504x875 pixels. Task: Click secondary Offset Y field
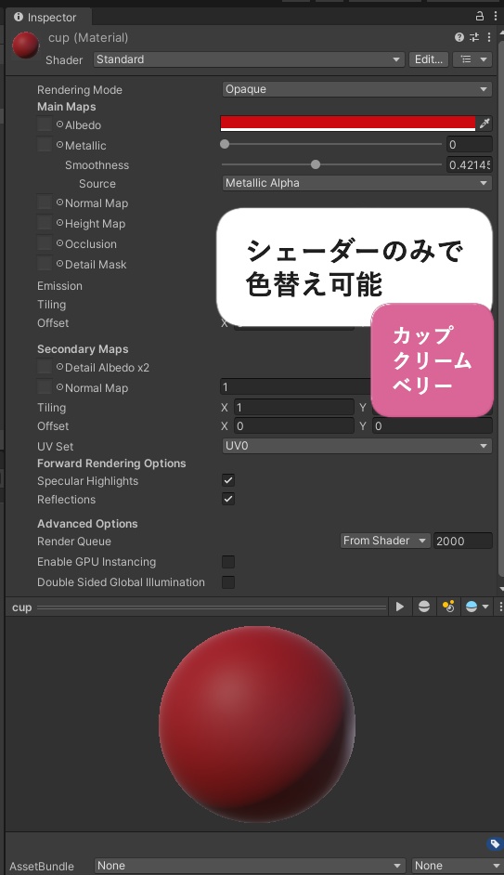pos(433,426)
